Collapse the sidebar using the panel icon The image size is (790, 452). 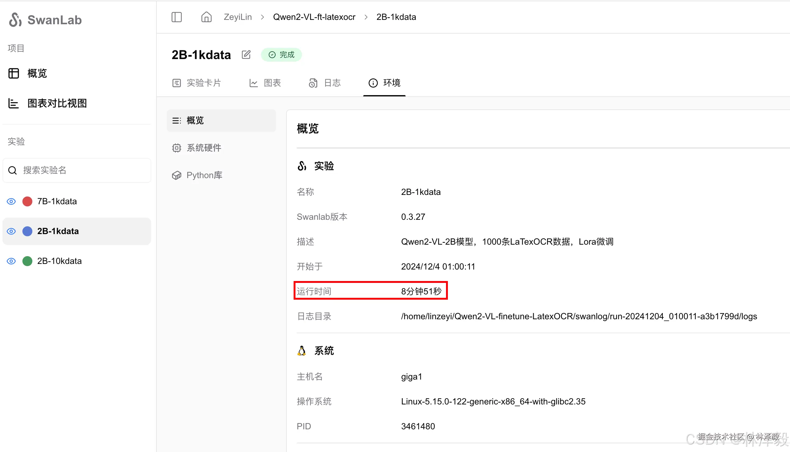pos(176,17)
